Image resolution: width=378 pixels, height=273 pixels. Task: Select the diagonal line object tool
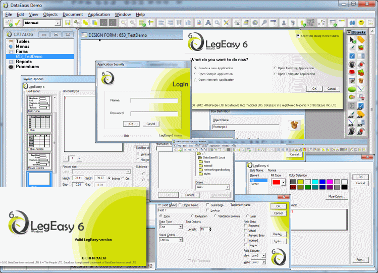361,89
